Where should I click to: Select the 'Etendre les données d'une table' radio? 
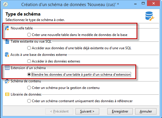coord(29,75)
